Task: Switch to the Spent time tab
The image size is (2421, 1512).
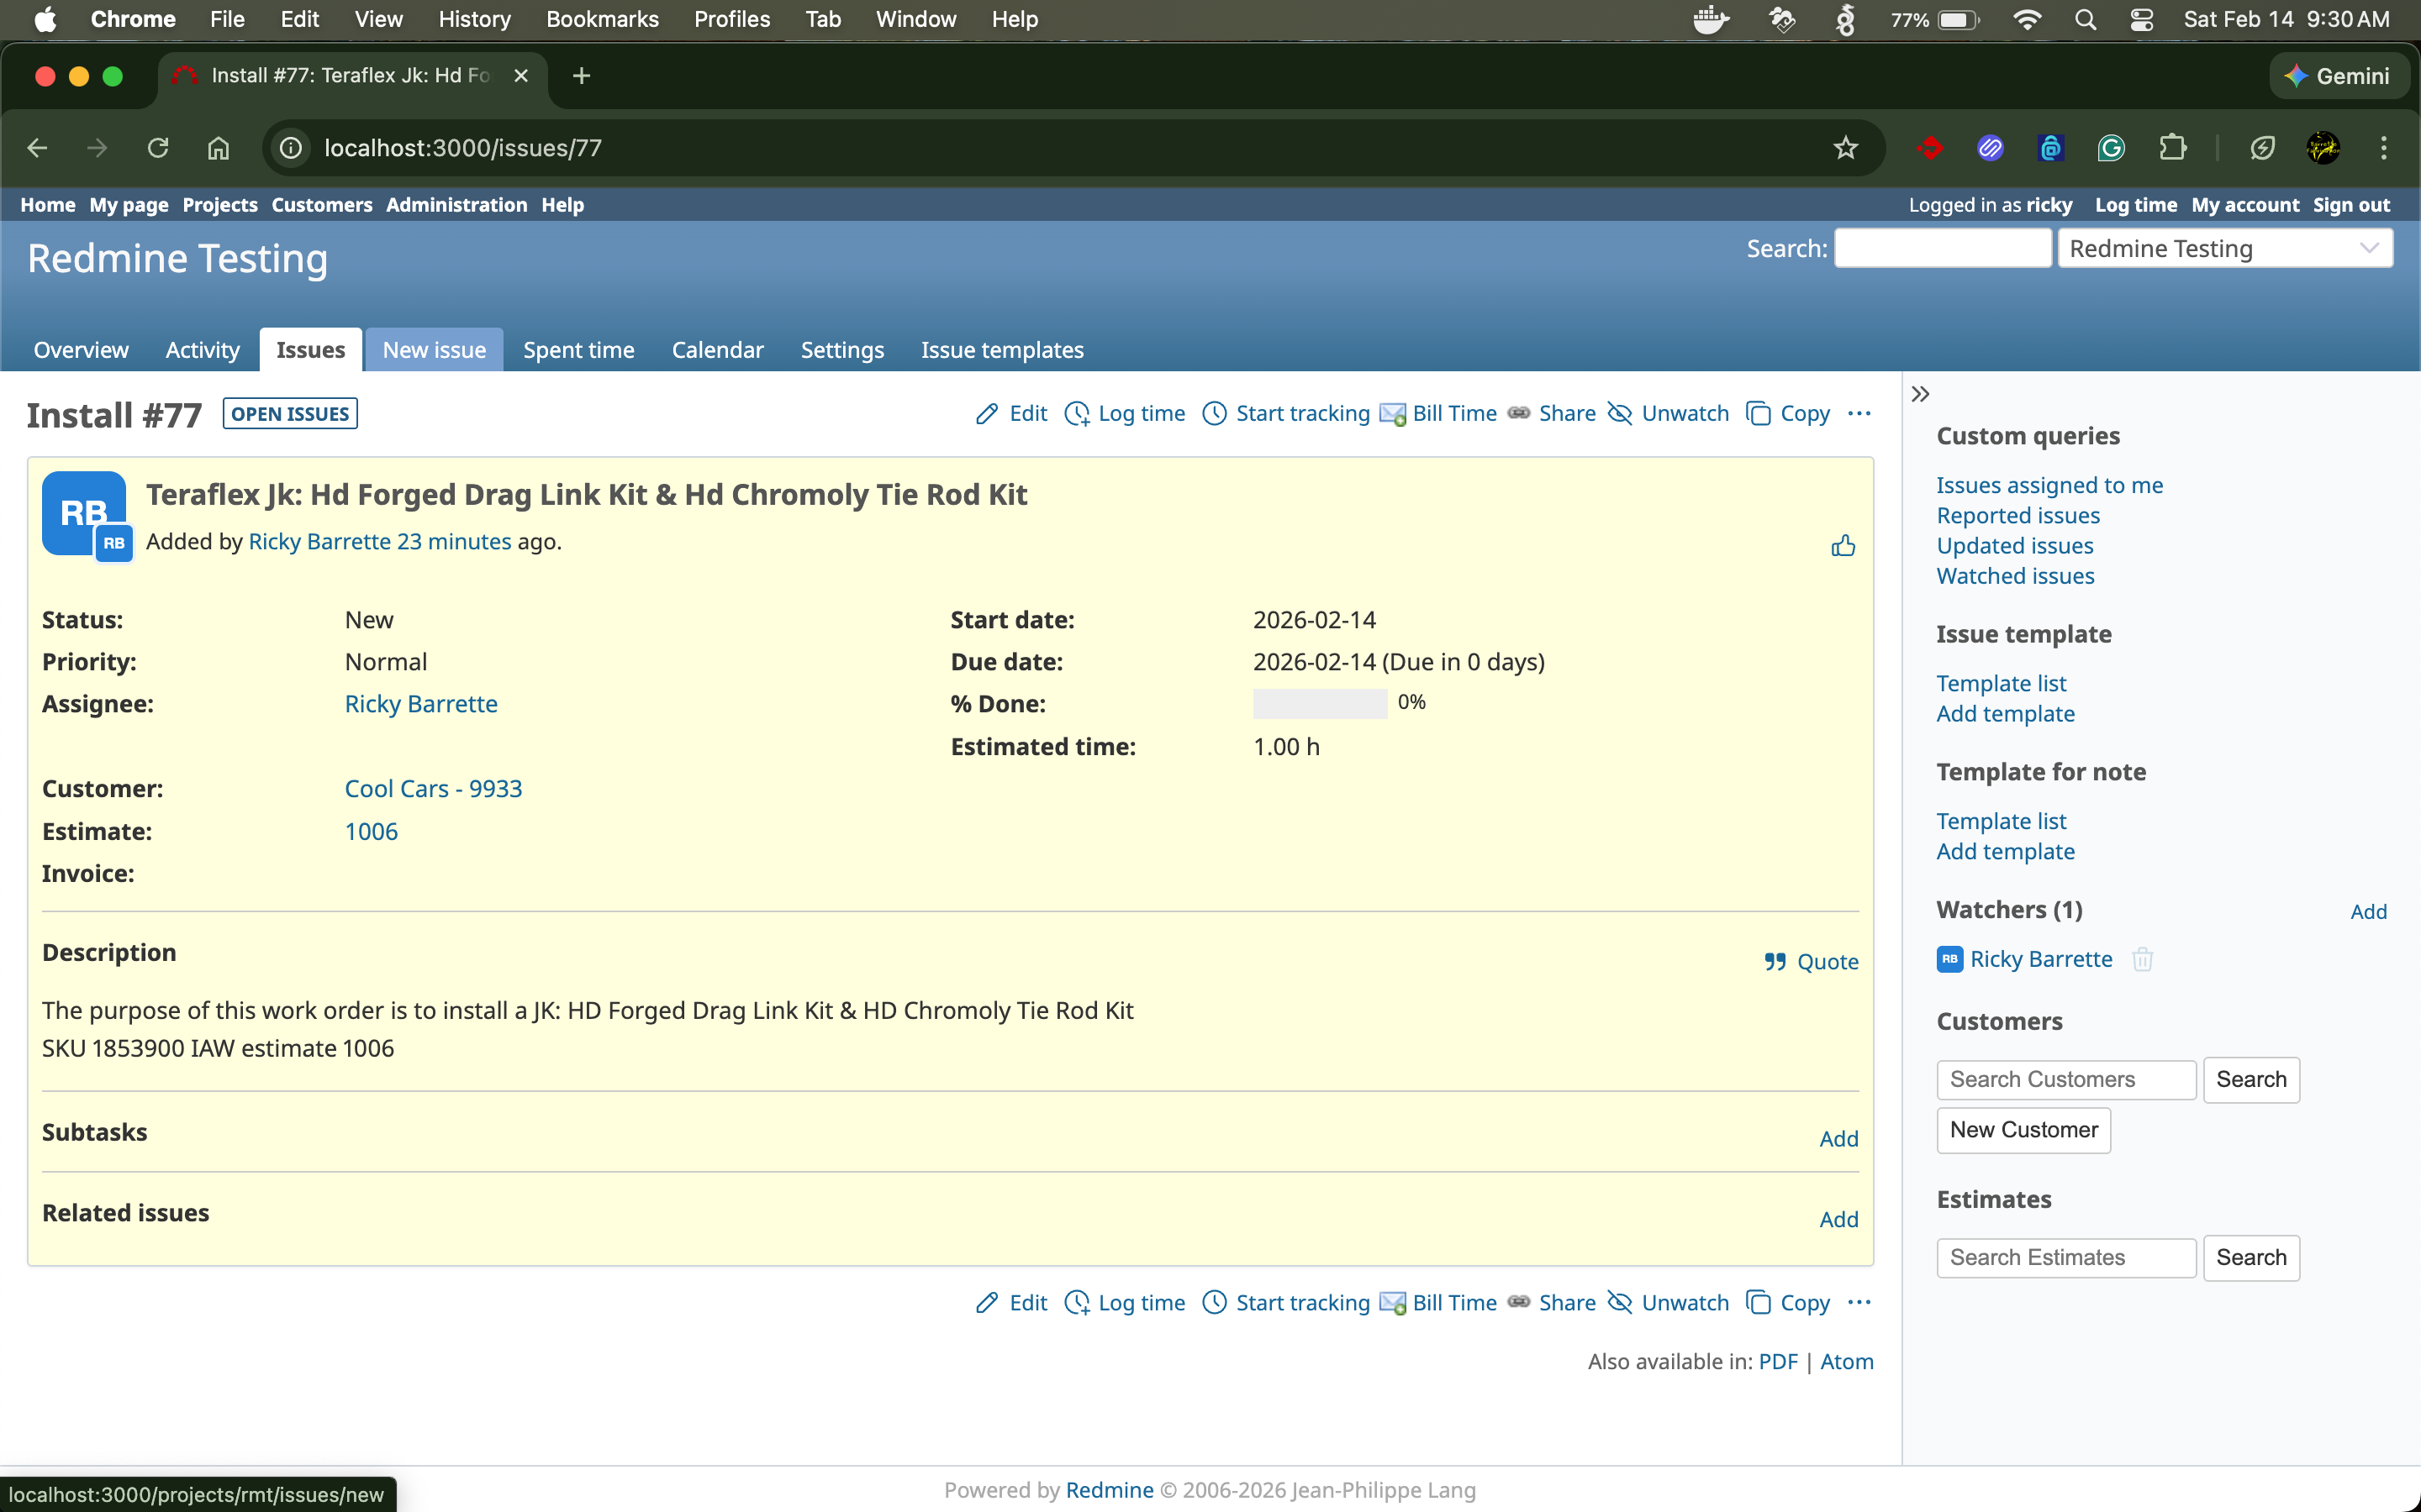Action: [578, 350]
